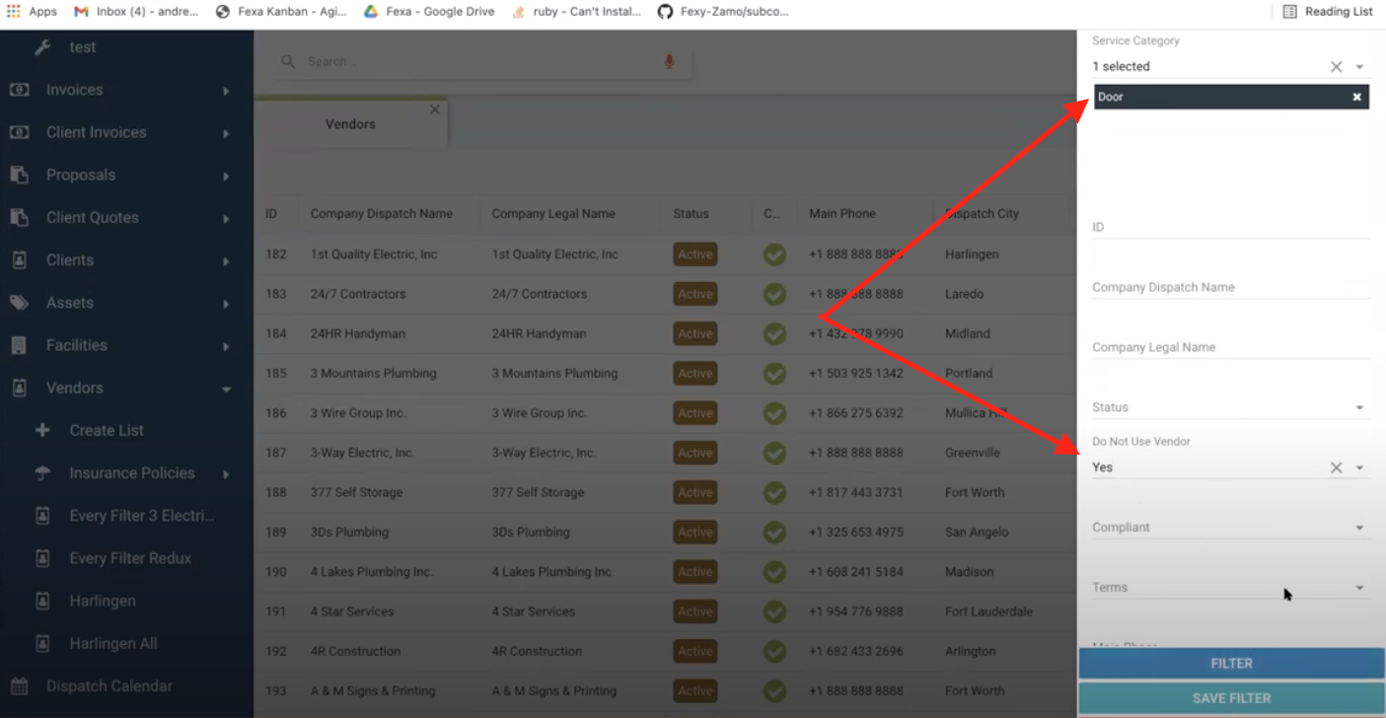Click the microphone icon in search bar
This screenshot has width=1386, height=718.
669,62
